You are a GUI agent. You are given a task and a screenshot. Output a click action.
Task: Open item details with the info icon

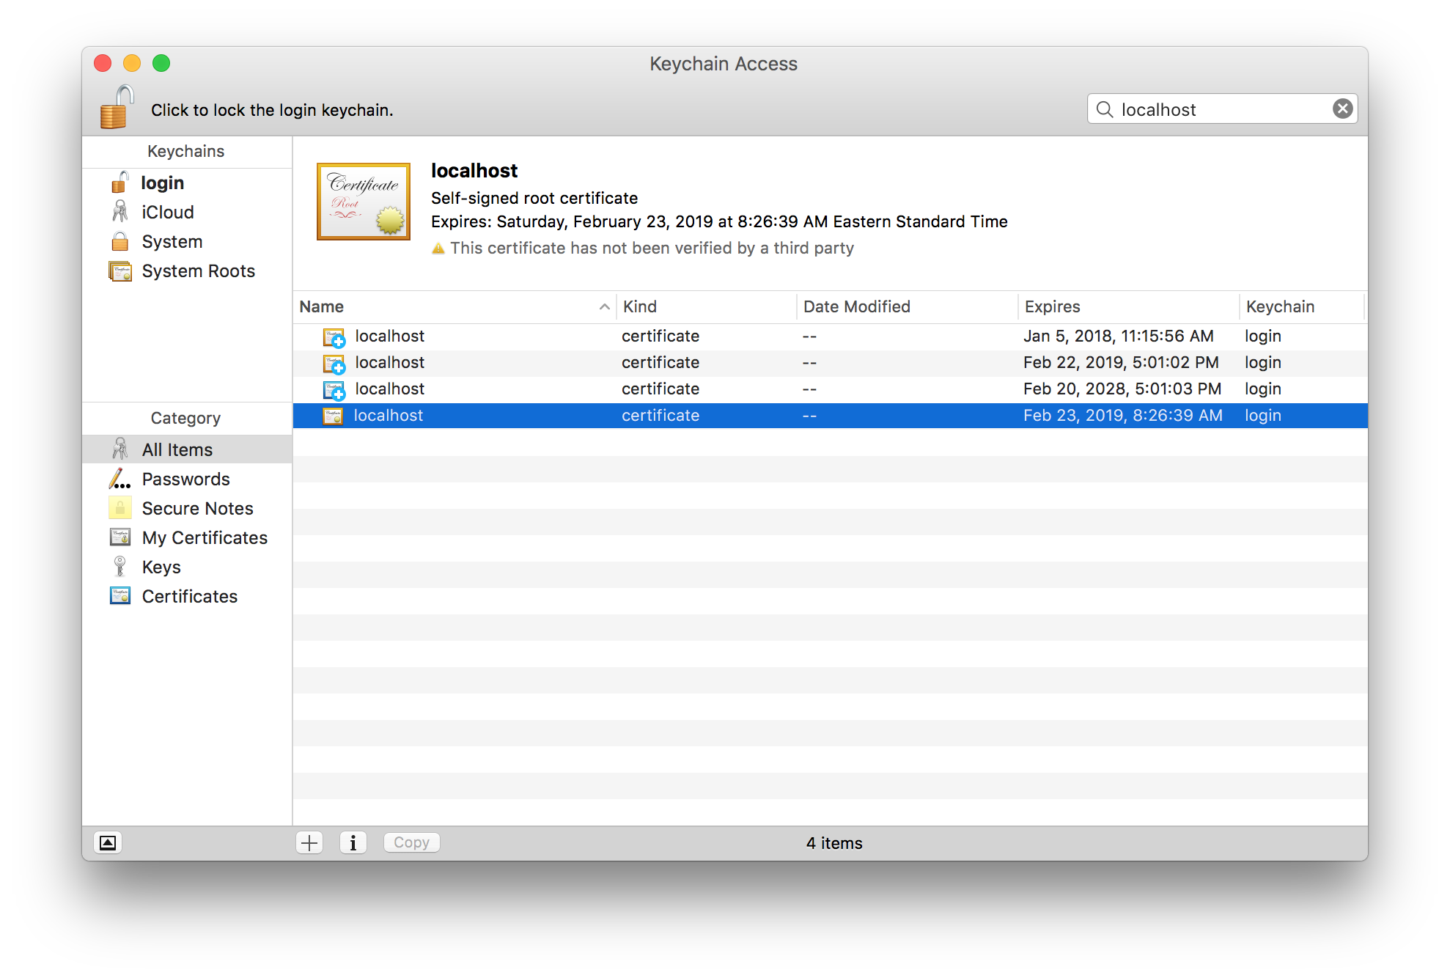(353, 842)
